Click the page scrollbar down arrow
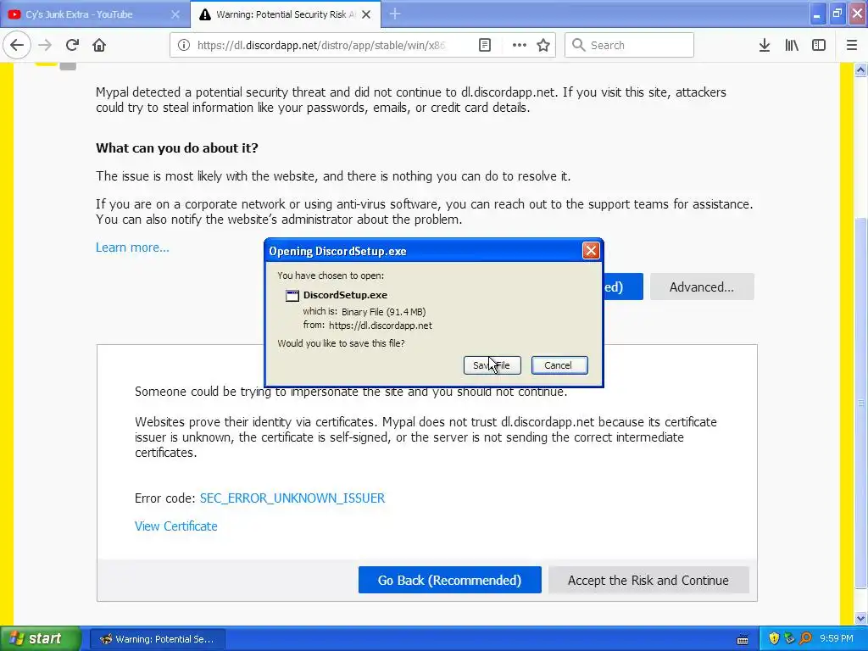Screen dimensions: 868x651 click(x=860, y=618)
